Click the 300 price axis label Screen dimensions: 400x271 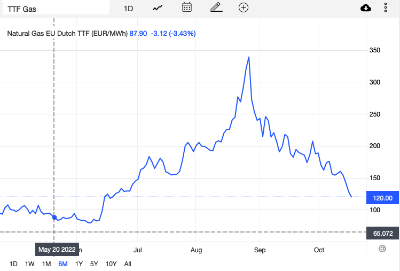[374, 82]
